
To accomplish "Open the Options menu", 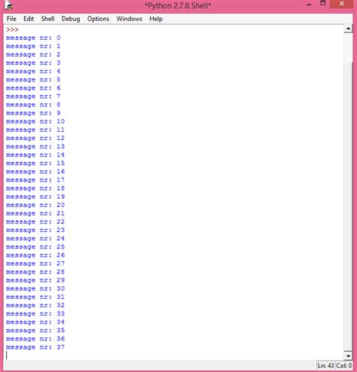I will tap(98, 19).
